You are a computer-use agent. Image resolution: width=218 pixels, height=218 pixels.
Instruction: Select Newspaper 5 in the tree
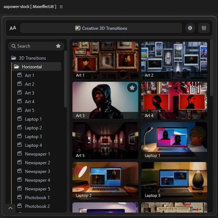(37, 189)
